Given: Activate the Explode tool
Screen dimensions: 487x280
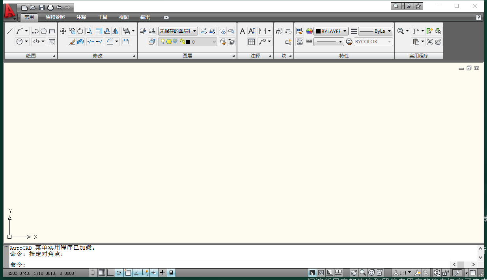Looking at the screenshot, I should click(80, 41).
